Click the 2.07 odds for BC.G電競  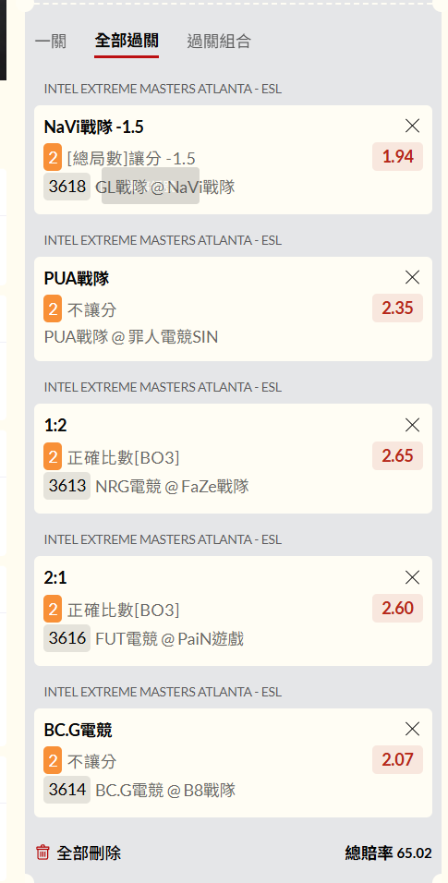[x=398, y=760]
